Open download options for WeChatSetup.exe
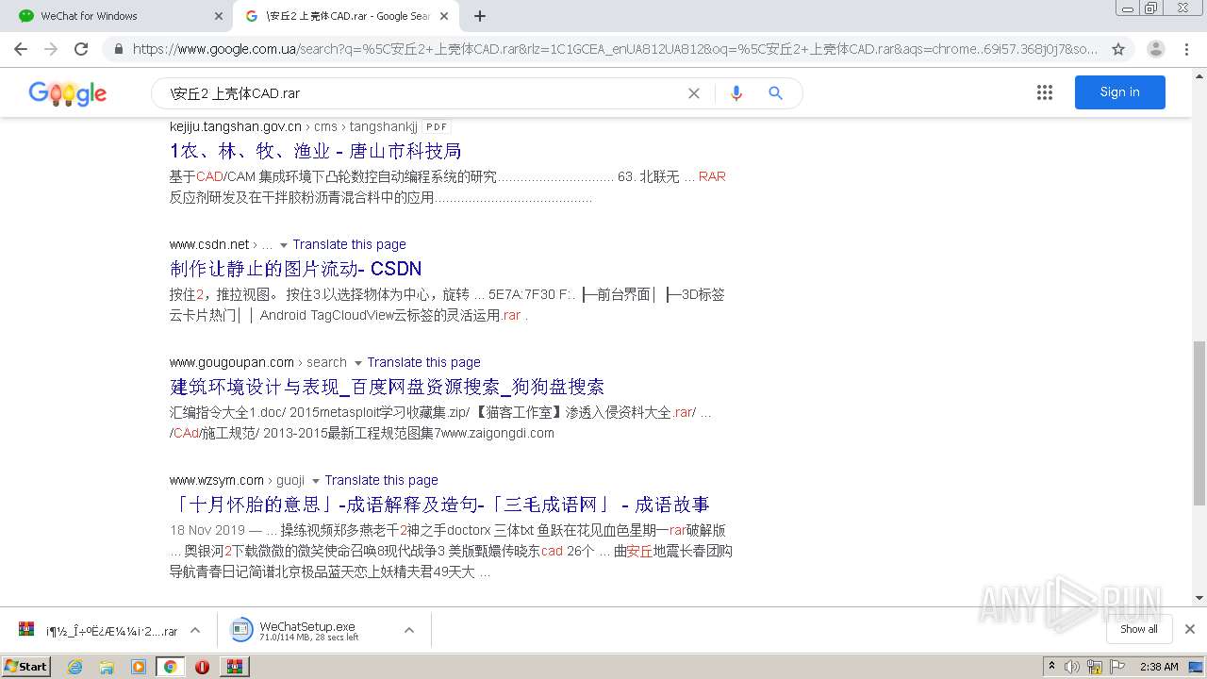The height and width of the screenshot is (679, 1207). [409, 630]
